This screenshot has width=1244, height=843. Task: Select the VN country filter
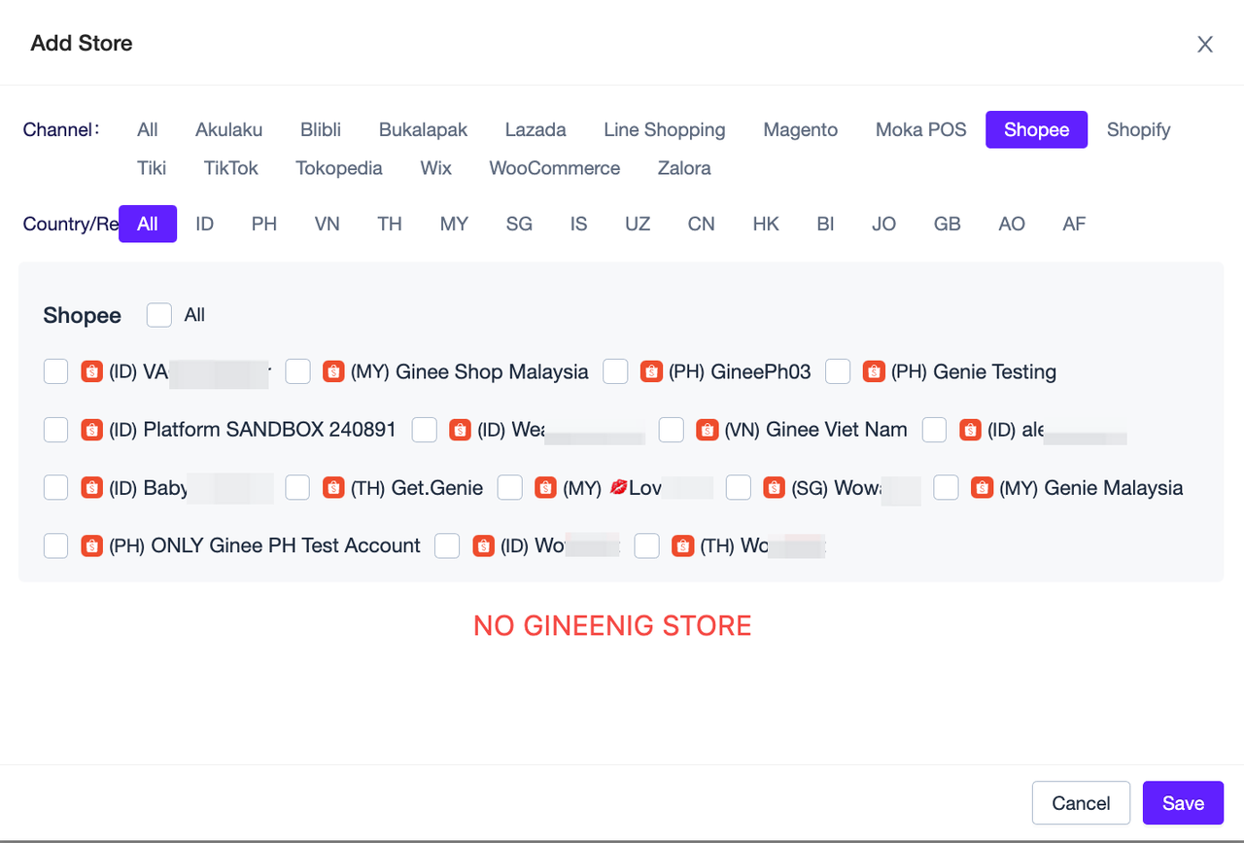click(x=327, y=224)
